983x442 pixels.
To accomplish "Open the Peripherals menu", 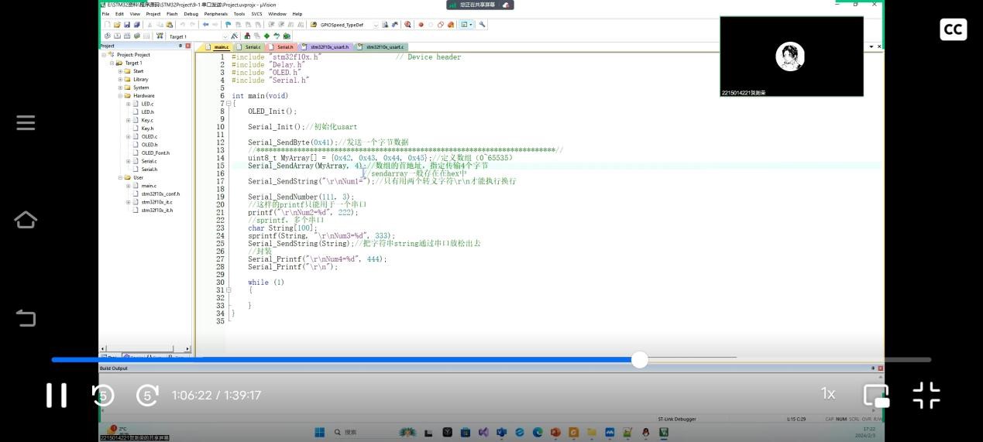I will 215,14.
